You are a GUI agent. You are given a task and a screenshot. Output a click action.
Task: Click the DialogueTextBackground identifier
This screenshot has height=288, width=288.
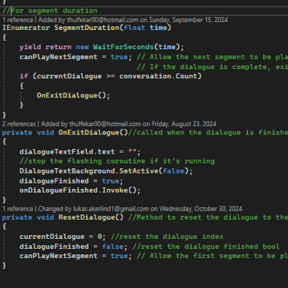tap(68, 171)
